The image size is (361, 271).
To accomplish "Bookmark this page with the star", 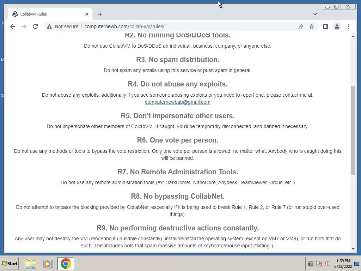I will (312, 26).
